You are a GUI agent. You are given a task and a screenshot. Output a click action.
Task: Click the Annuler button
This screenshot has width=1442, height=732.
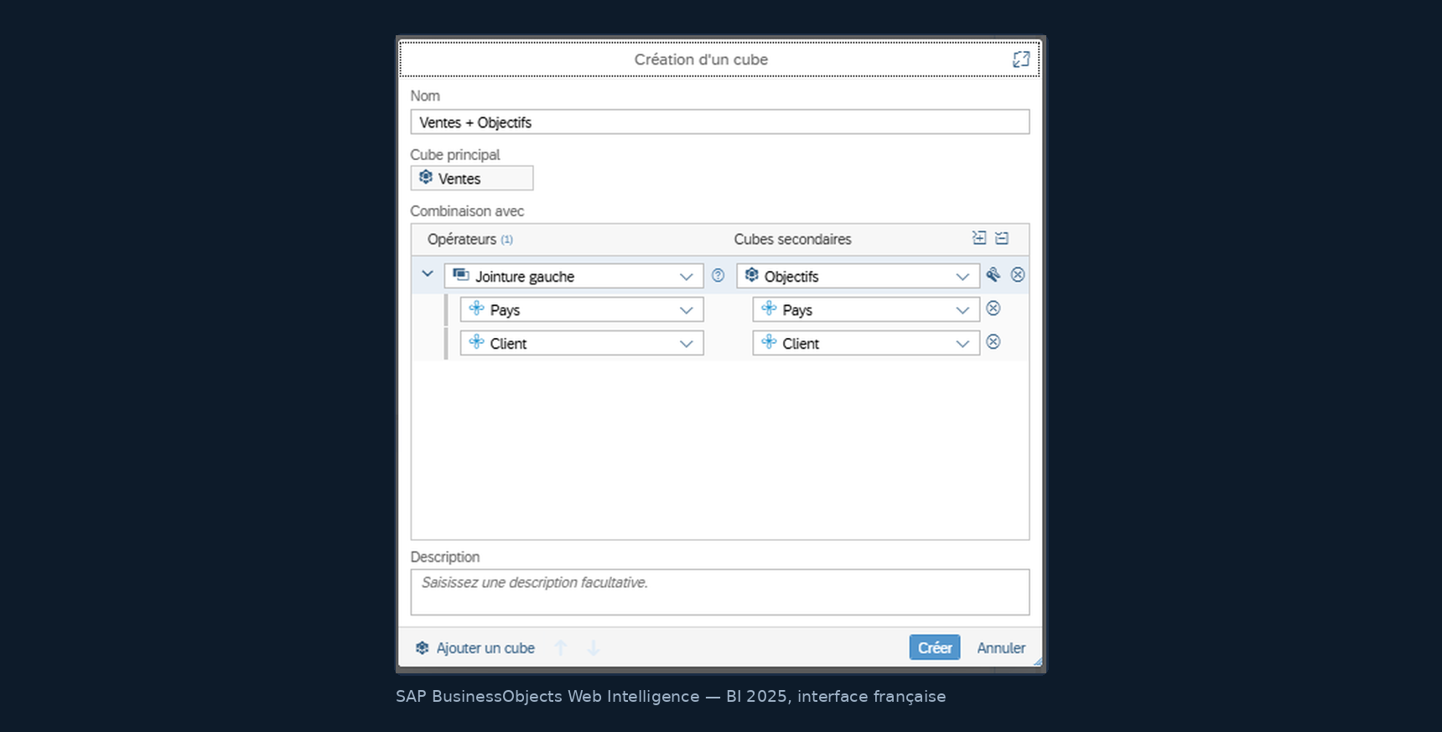pos(1001,647)
